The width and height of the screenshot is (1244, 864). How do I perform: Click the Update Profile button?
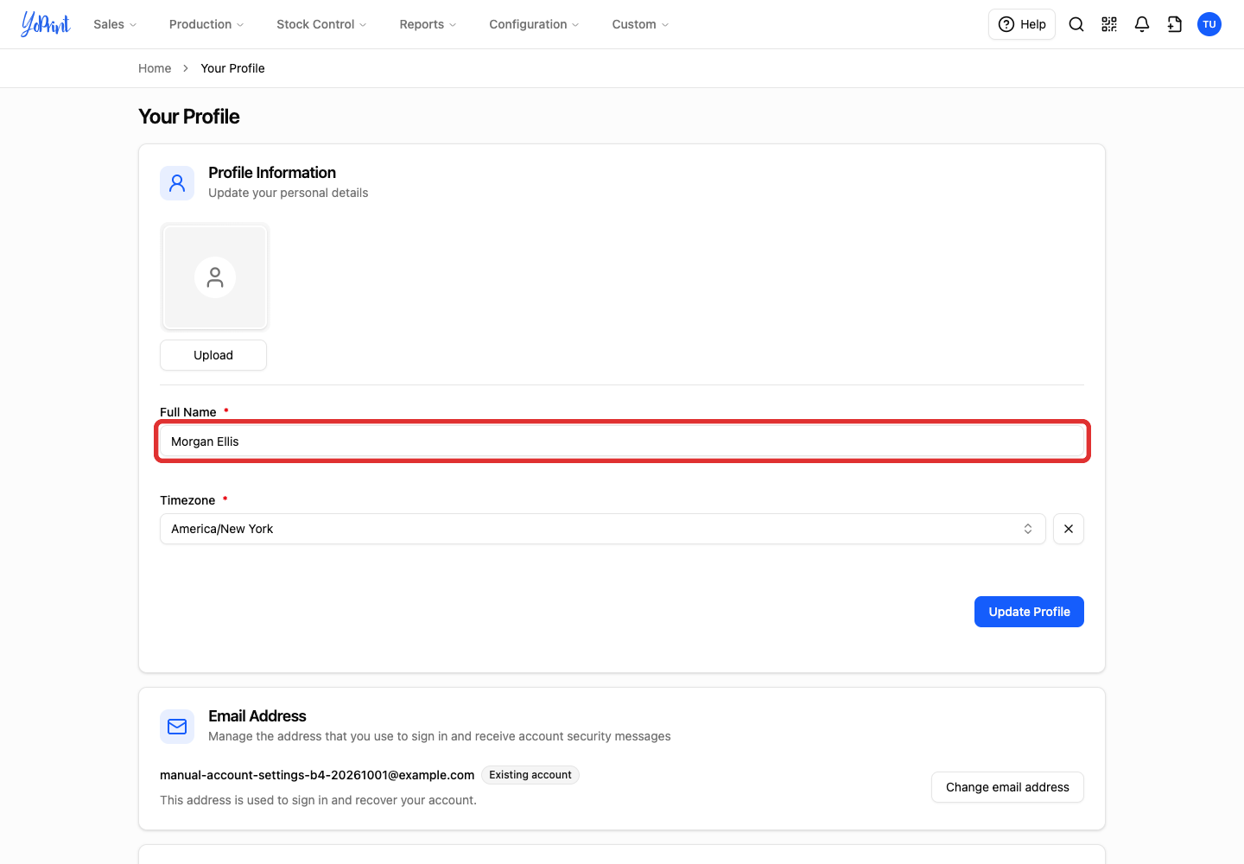[x=1029, y=612]
